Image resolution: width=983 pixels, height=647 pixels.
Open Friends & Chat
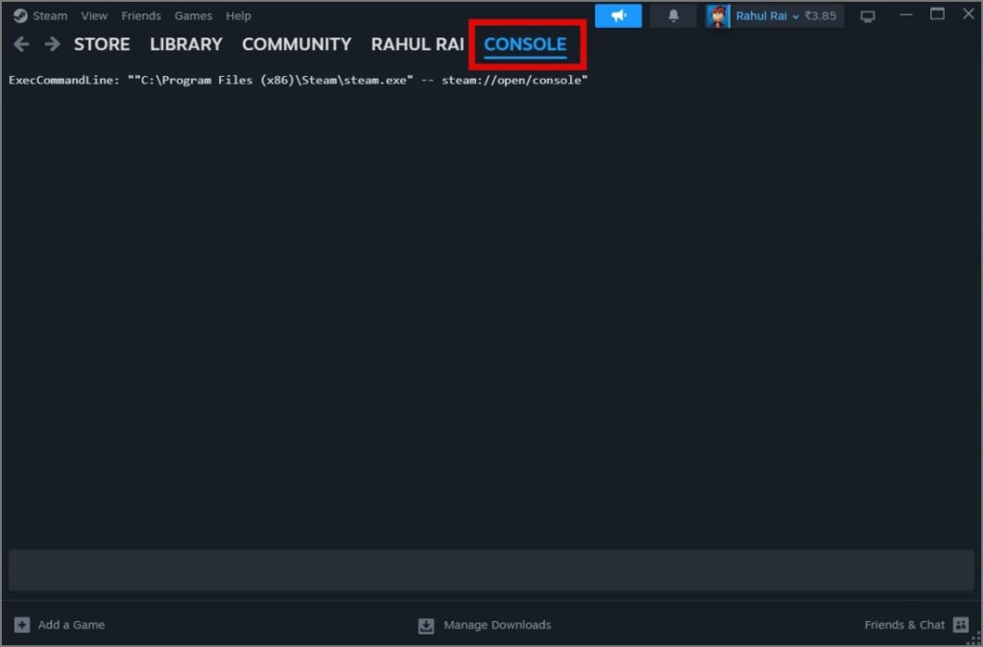(x=904, y=624)
